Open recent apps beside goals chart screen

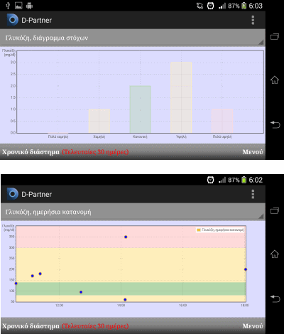tap(275, 37)
